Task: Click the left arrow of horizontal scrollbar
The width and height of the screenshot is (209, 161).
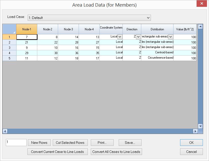Action: pyautogui.click(x=5, y=131)
